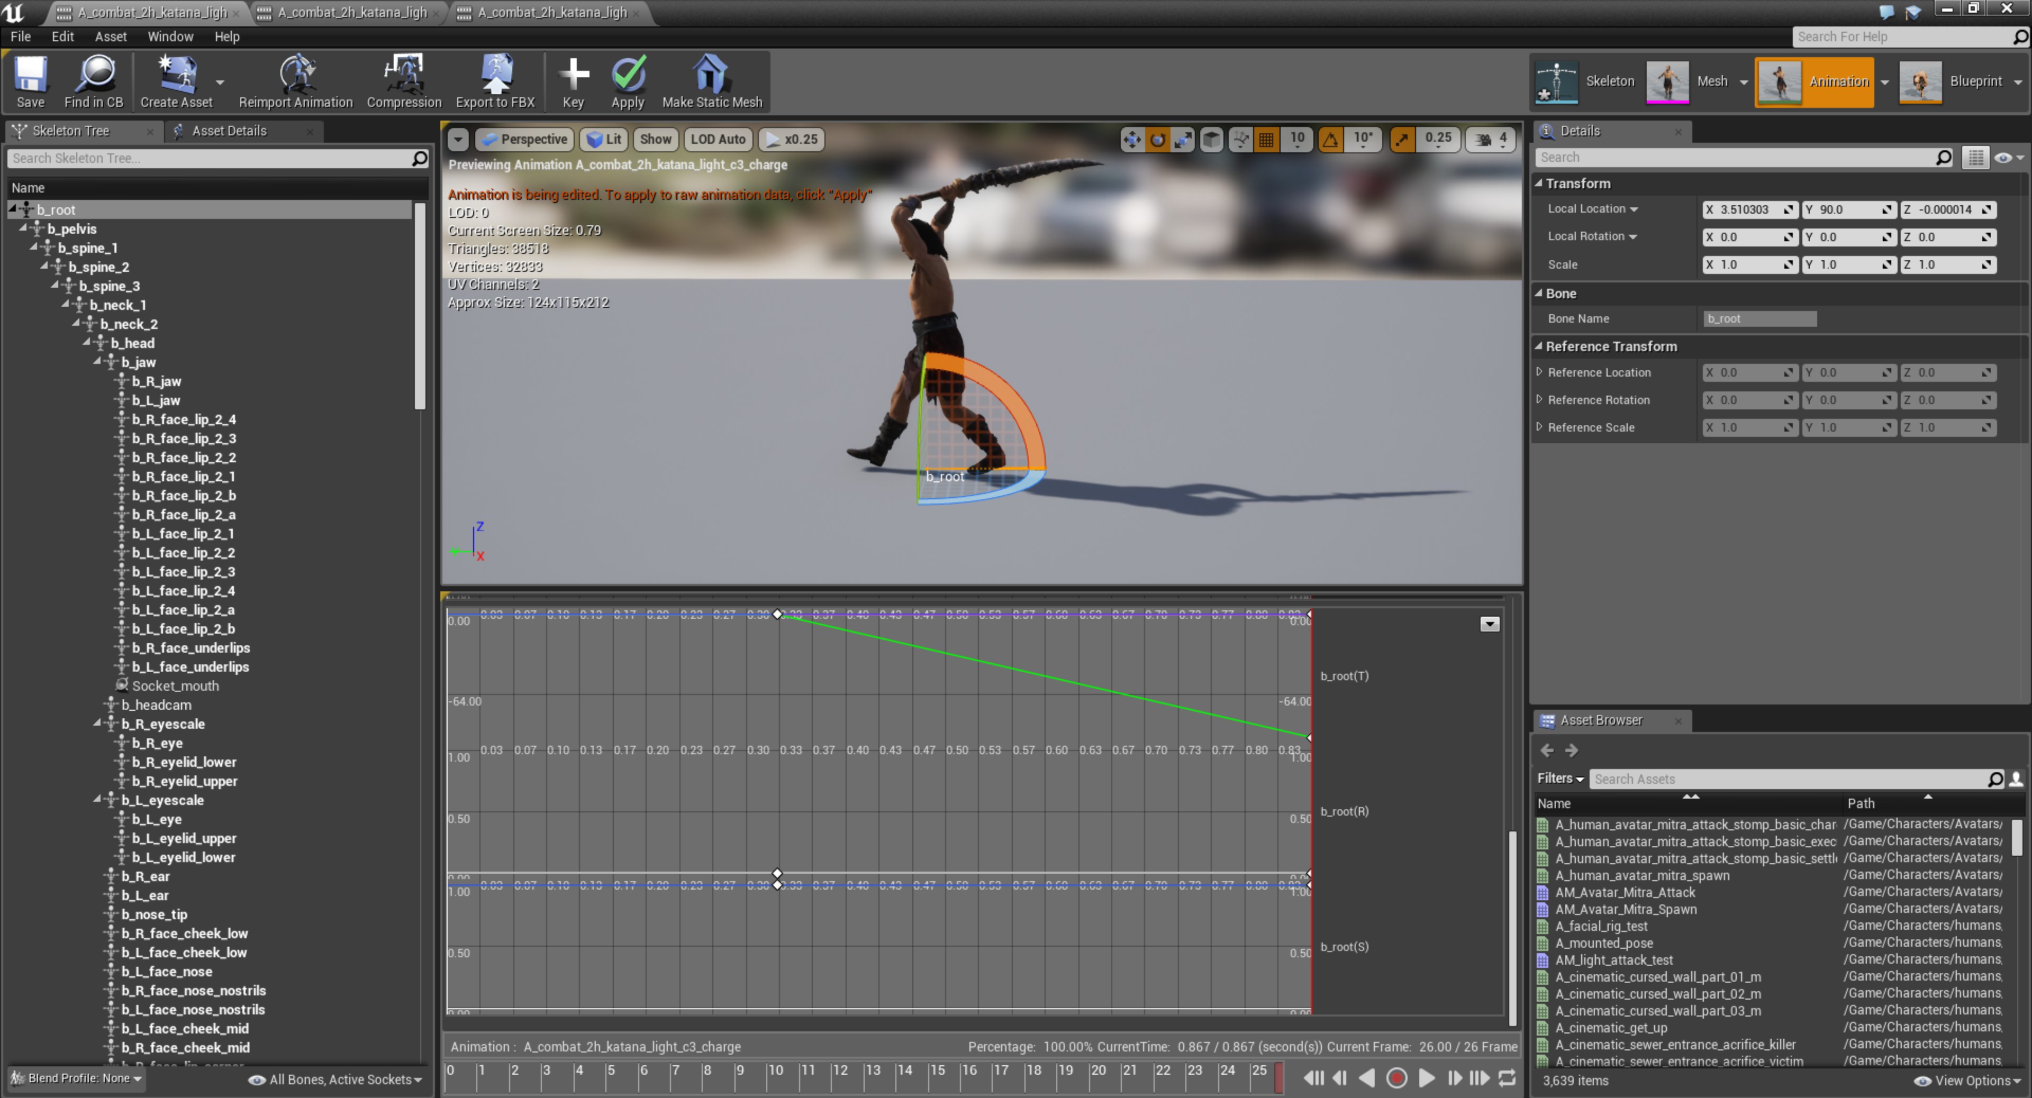The height and width of the screenshot is (1098, 2032).
Task: Open the Window menu
Action: pos(169,36)
